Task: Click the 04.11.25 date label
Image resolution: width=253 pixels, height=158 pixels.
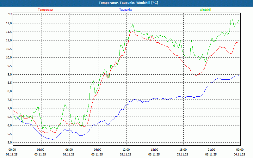Action: [x=239, y=155]
